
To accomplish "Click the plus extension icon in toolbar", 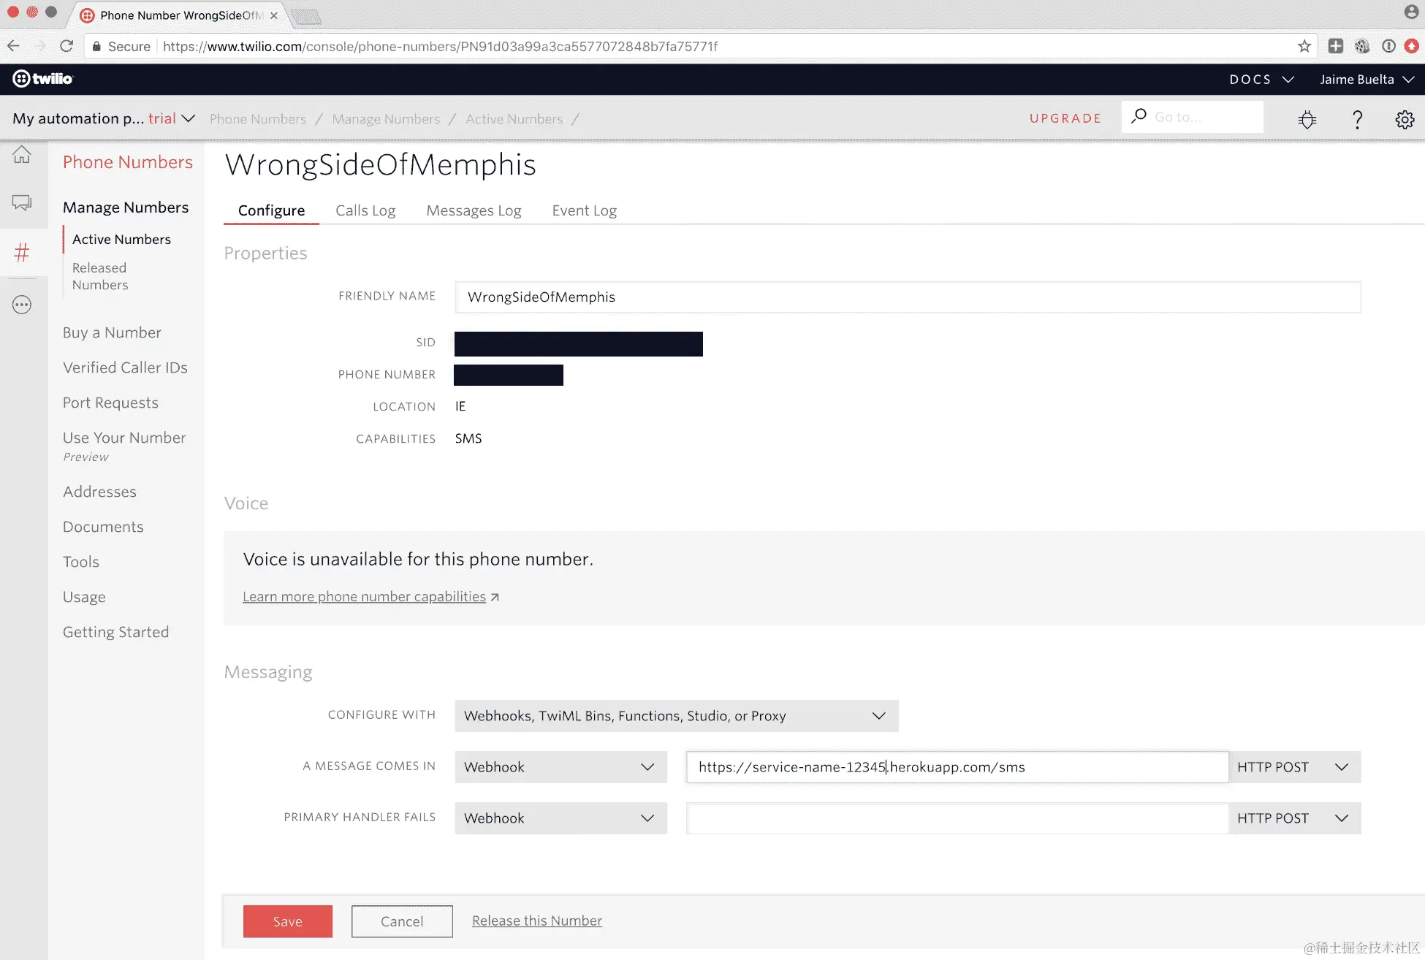I will click(1336, 46).
